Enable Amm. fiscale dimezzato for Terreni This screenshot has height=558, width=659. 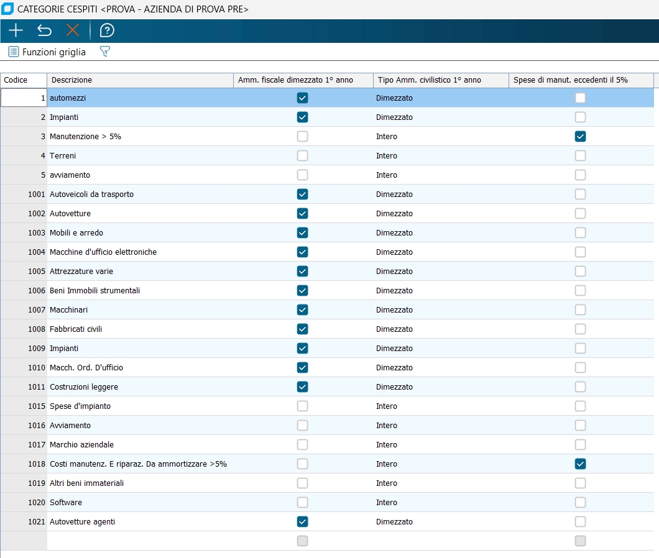pyautogui.click(x=302, y=155)
